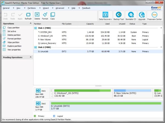Image resolution: width=165 pixels, height=123 pixels.
Task: Click the View properties icon
Action: pyautogui.click(x=4, y=50)
